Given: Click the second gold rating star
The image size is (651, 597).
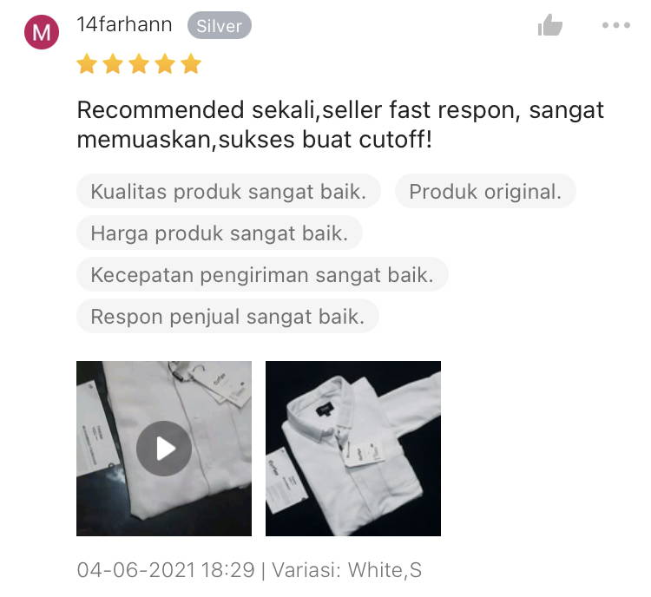Looking at the screenshot, I should (113, 63).
